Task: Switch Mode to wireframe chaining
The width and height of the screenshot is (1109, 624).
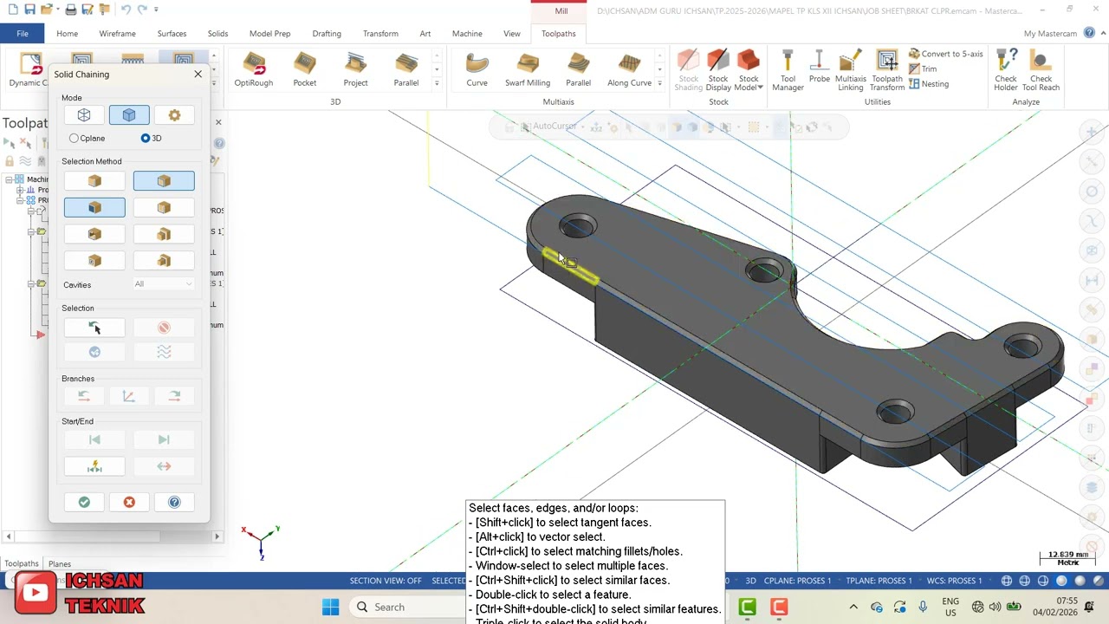Action: 84,115
